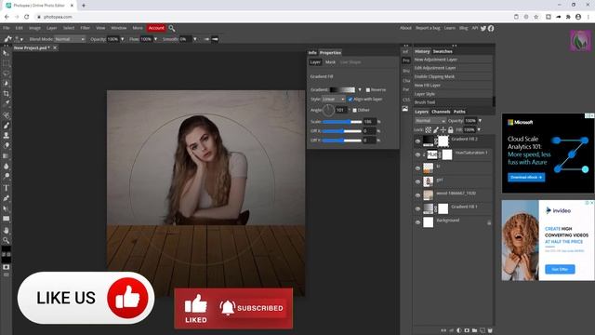Viewport: 595px width, 335px height.
Task: Click the Download eBook button in Microsoft ad
Action: (x=526, y=178)
